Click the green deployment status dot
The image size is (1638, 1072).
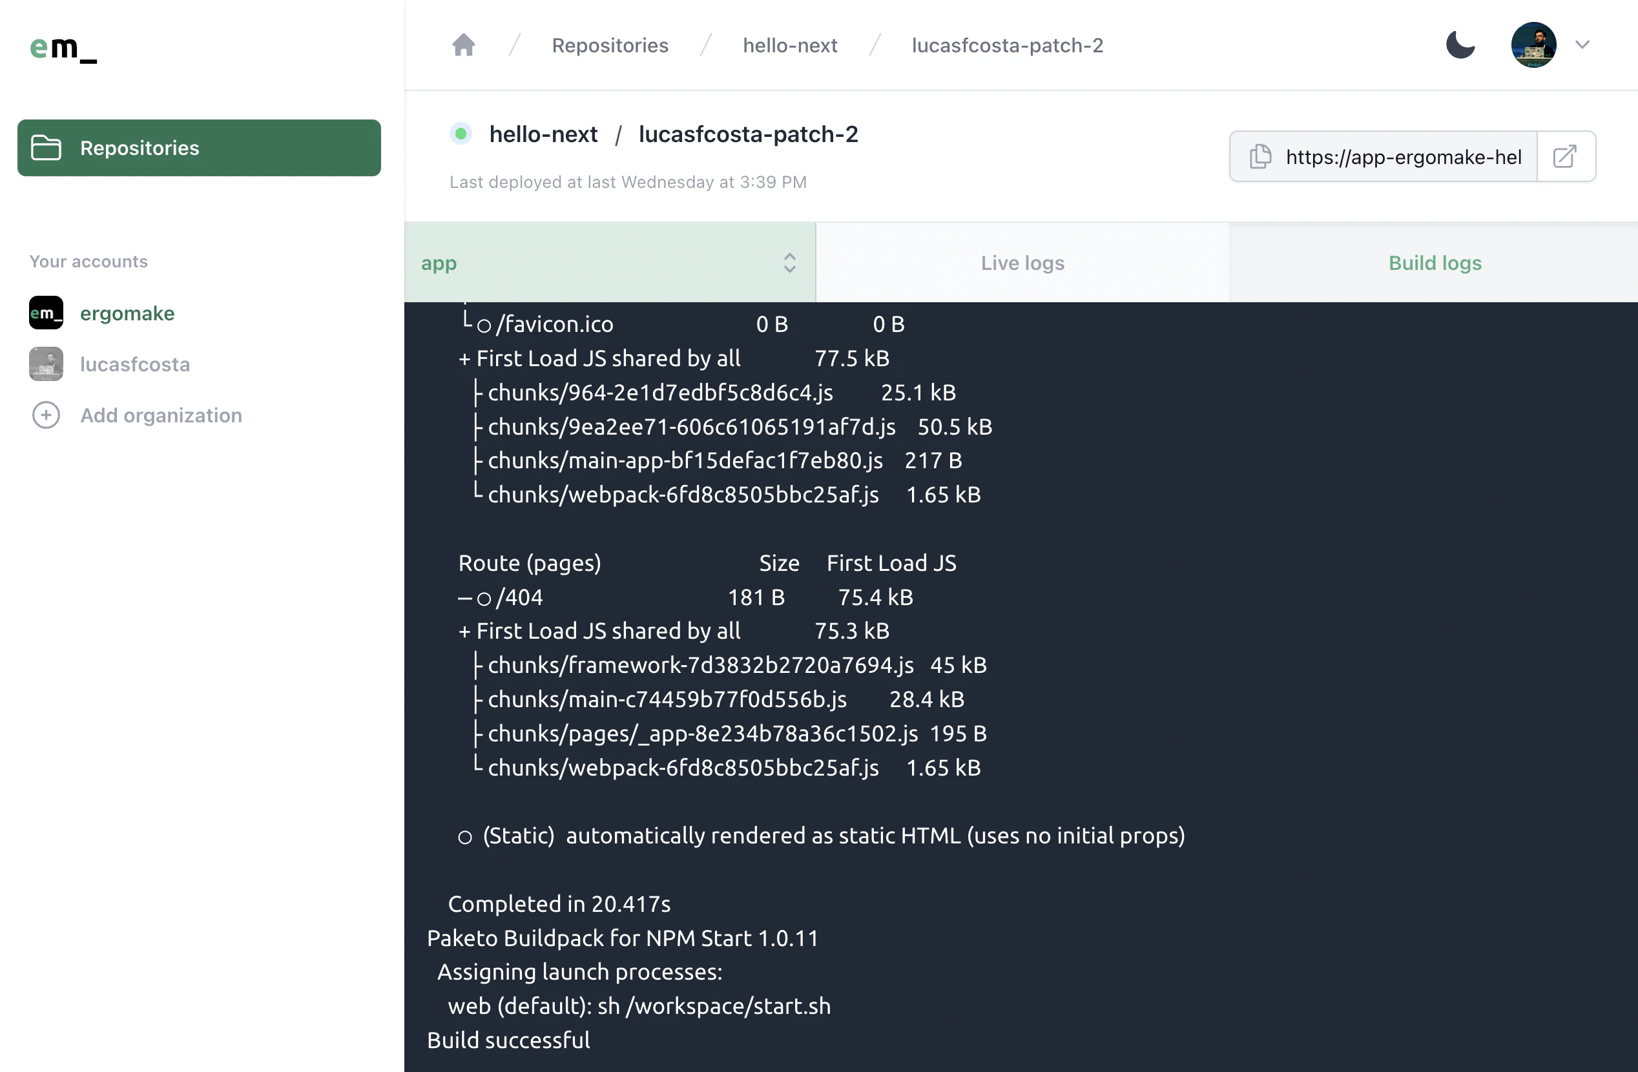click(461, 134)
